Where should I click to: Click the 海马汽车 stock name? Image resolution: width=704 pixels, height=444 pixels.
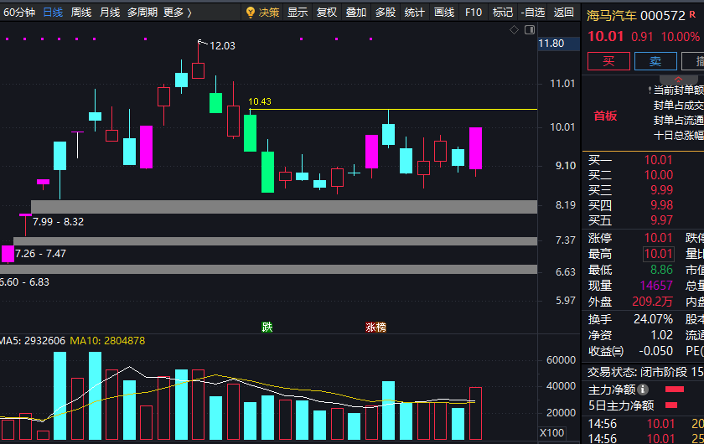[612, 16]
